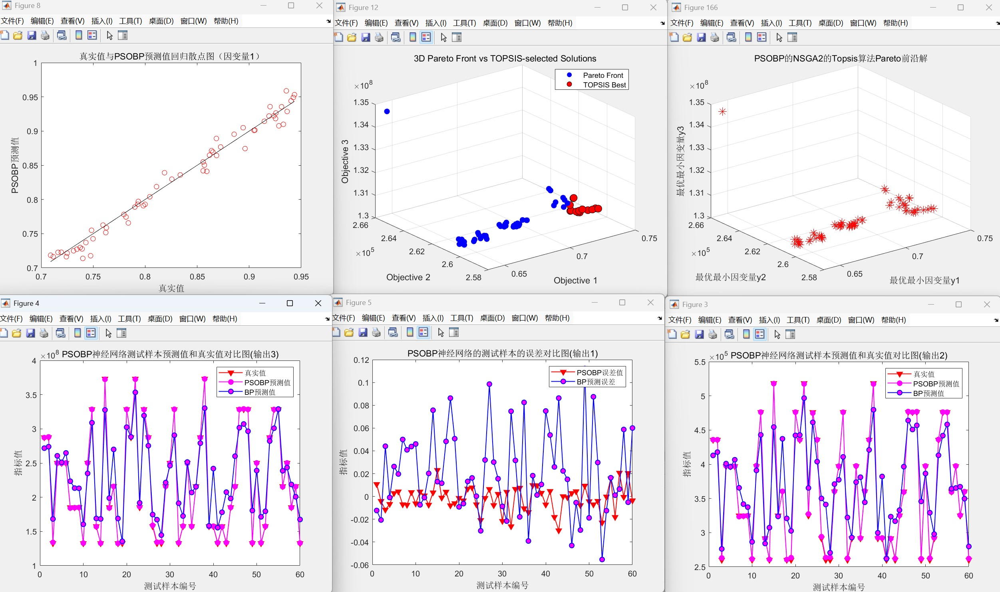
Task: Open 帮助(H) menu in Figure 3
Action: [893, 320]
